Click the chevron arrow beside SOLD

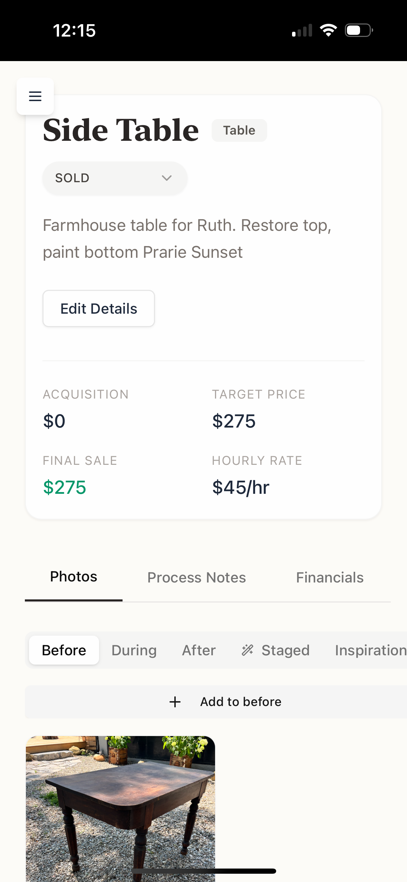pyautogui.click(x=167, y=178)
